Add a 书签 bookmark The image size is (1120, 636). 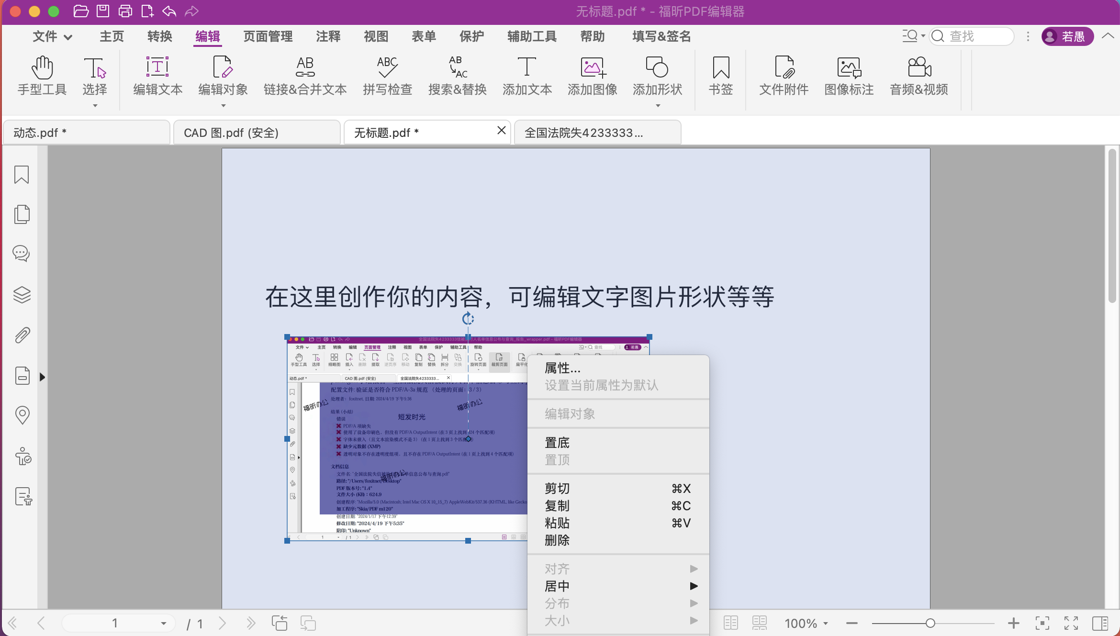720,77
